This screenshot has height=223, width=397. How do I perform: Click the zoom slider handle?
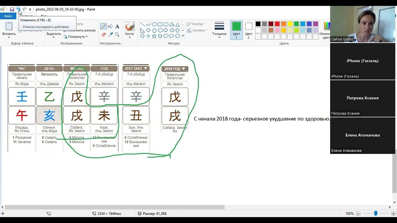tap(376, 213)
